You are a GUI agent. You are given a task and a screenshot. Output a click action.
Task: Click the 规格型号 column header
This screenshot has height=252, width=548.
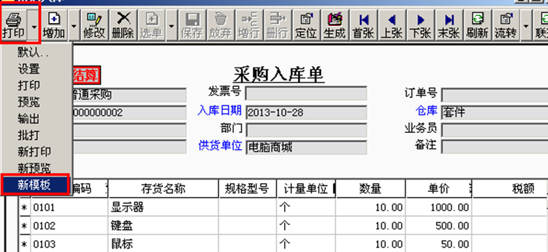[248, 189]
